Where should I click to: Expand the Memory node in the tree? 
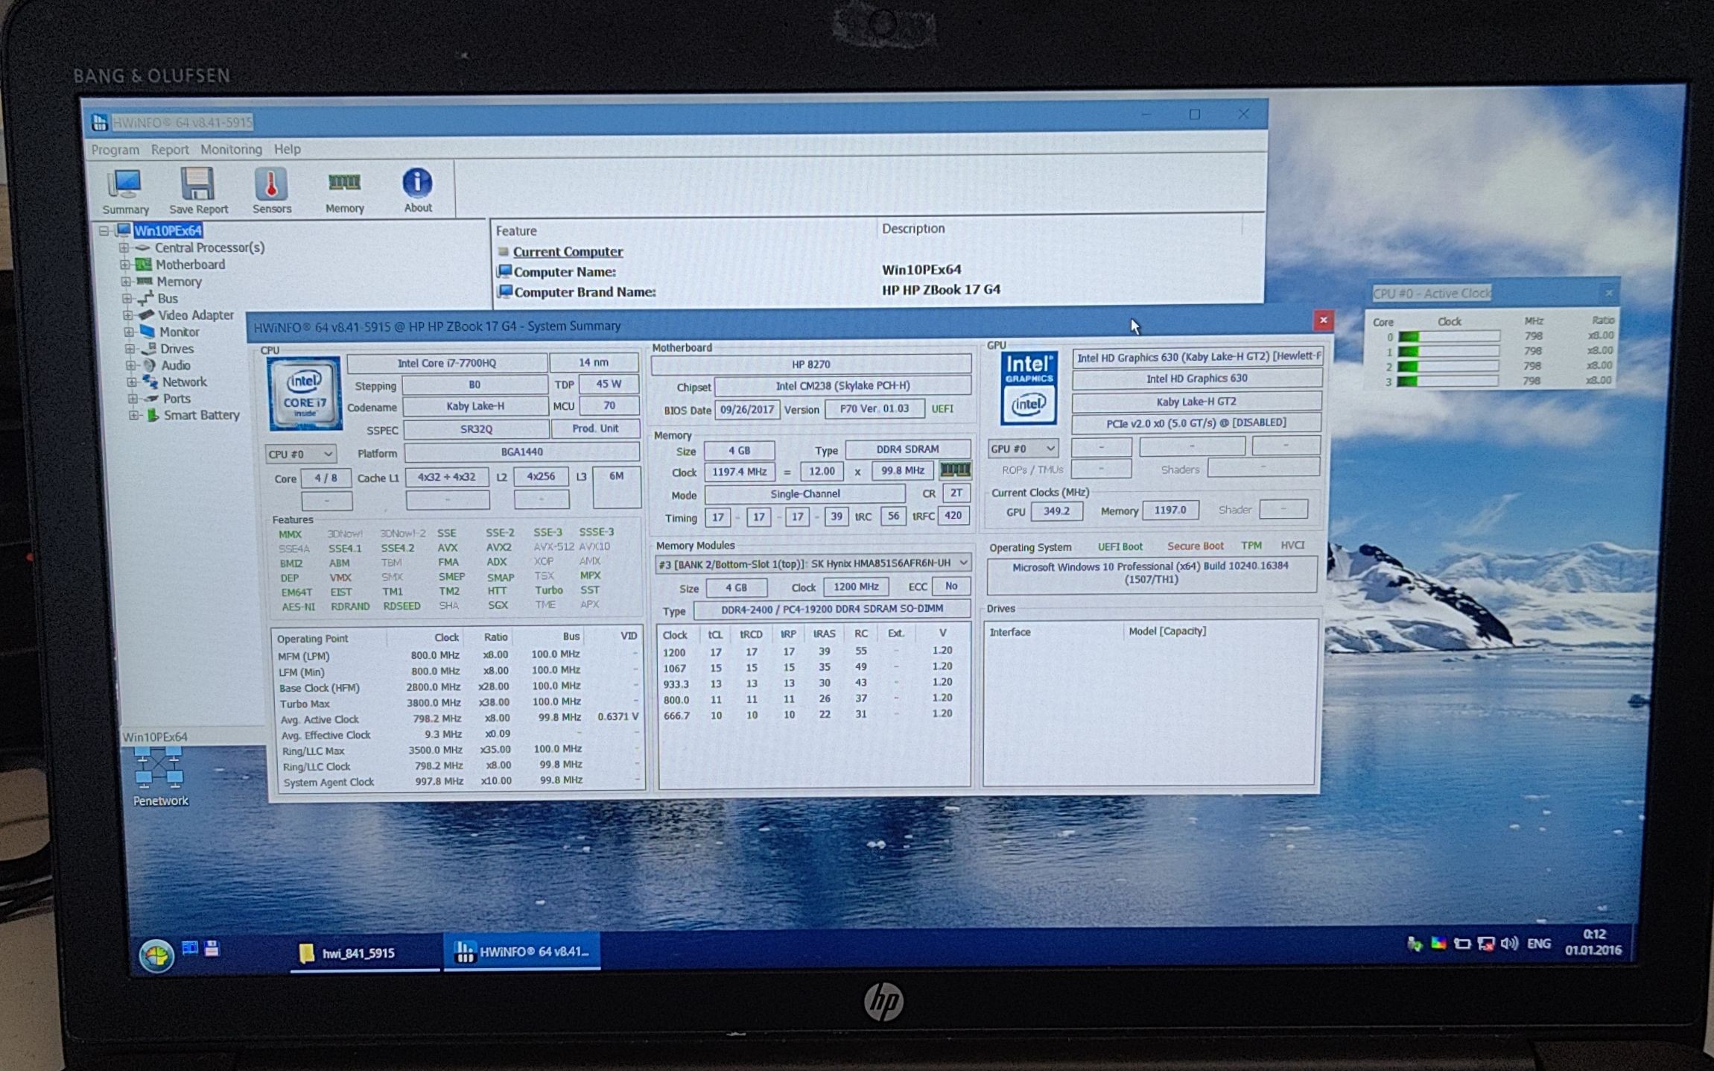tap(126, 282)
